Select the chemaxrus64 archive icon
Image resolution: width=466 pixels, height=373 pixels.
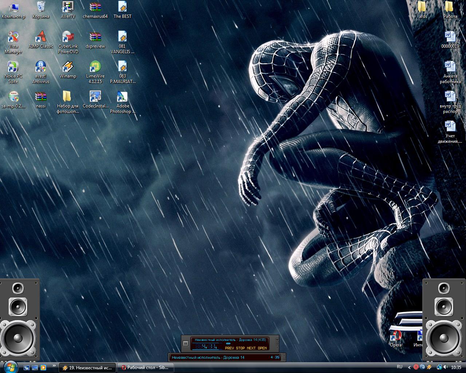click(x=95, y=10)
